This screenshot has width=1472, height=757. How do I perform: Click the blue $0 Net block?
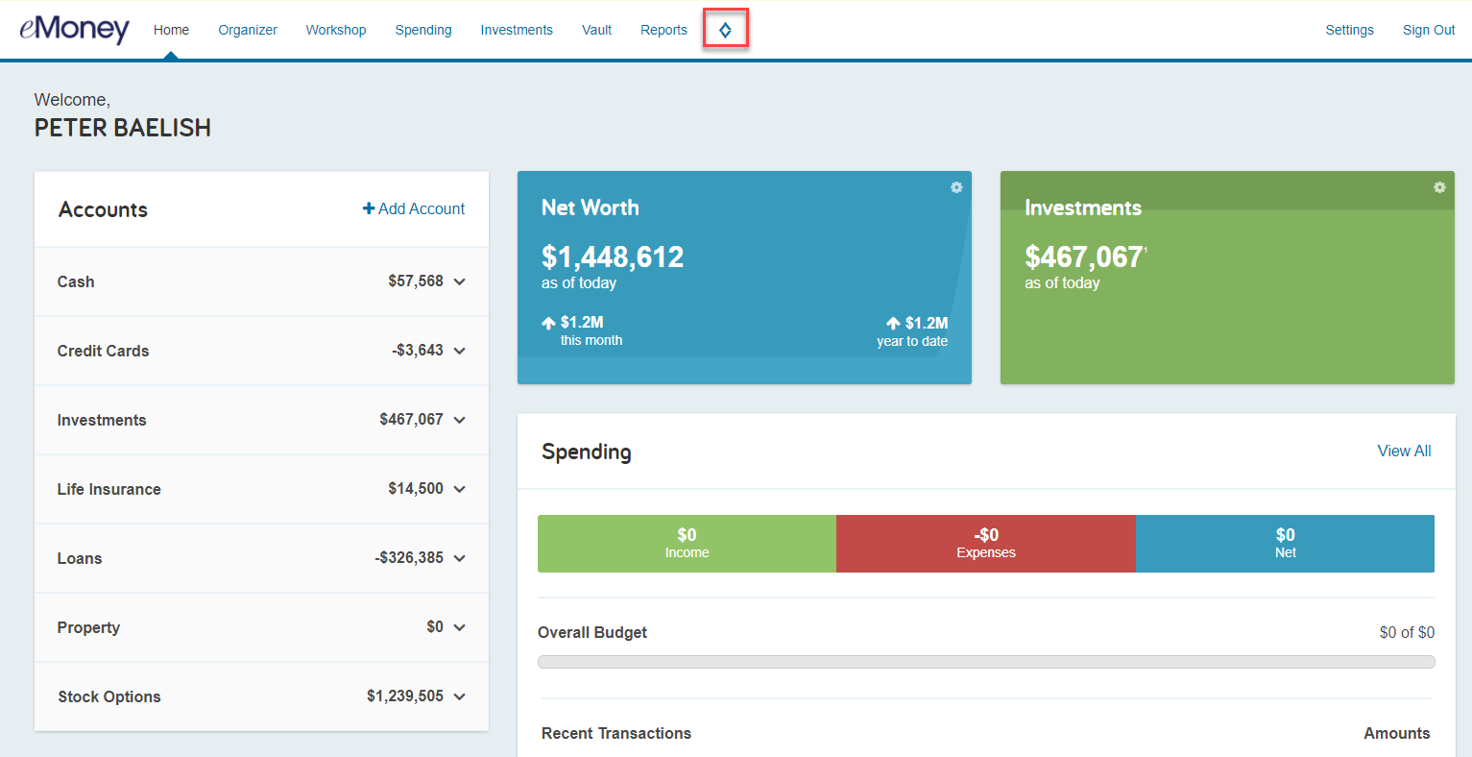(1285, 544)
